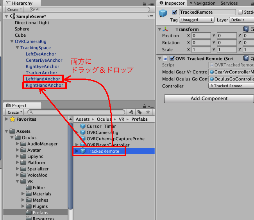Open the Project Create dropdown

tap(15, 112)
